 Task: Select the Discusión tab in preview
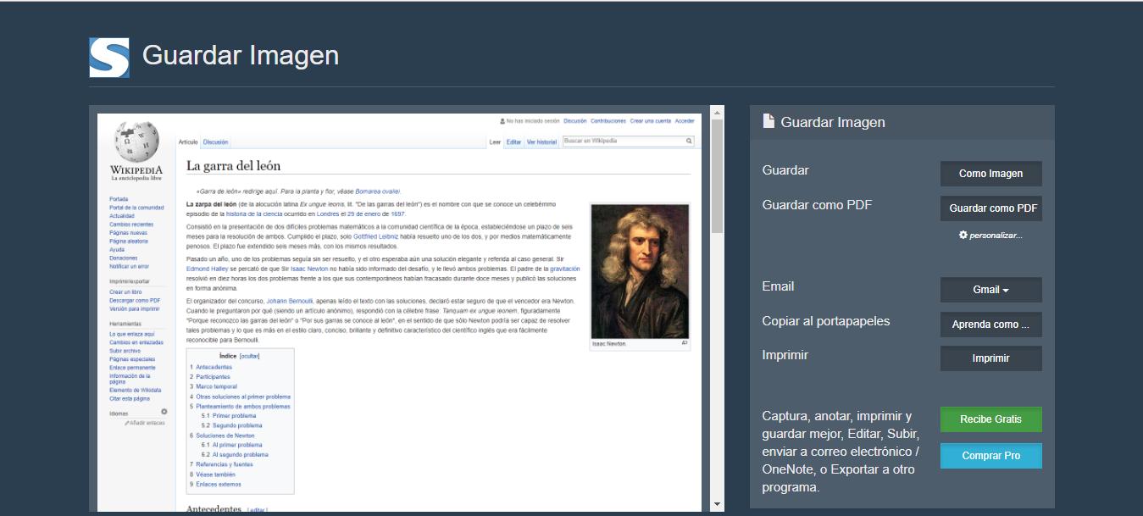click(215, 142)
